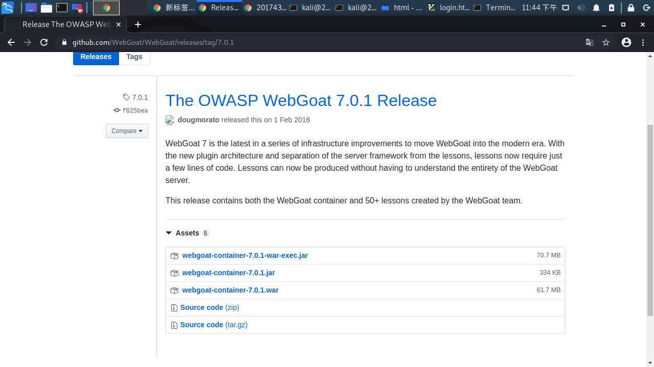Expand the Compare dropdown

127,131
